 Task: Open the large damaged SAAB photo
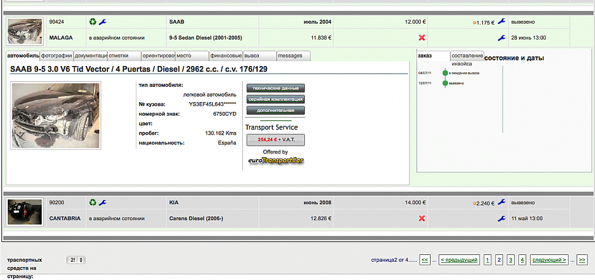(x=56, y=116)
